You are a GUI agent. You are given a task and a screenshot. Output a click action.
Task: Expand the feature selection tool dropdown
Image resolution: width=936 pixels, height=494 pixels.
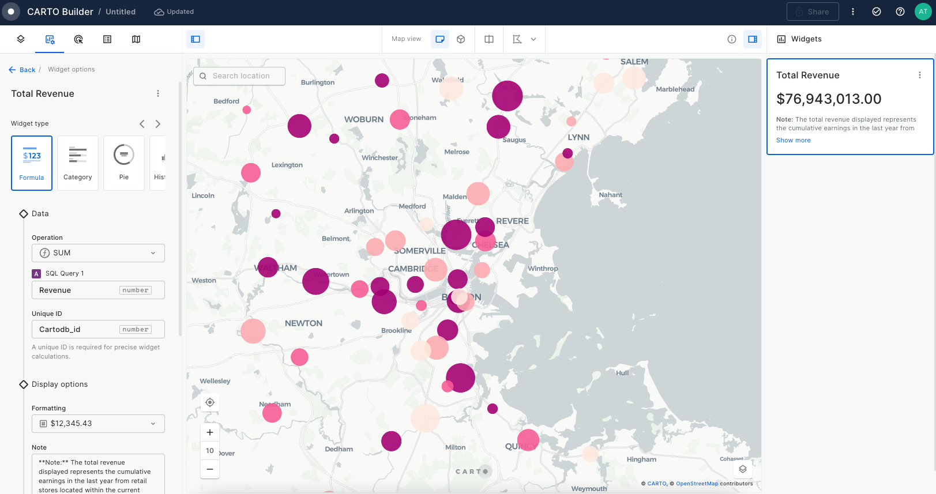click(x=533, y=39)
